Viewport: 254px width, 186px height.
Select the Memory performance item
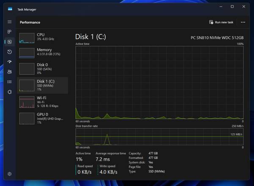pyautogui.click(x=42, y=52)
